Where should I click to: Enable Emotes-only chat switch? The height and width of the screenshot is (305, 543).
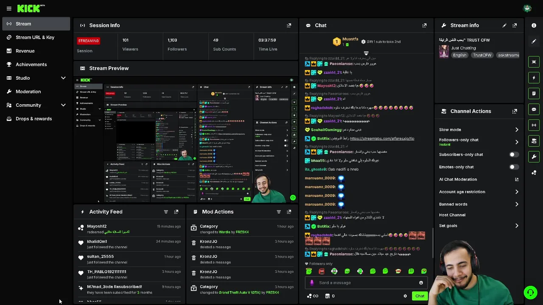point(514,167)
